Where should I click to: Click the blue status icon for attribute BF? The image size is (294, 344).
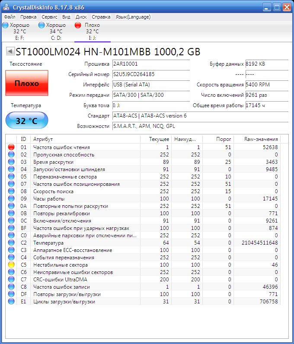pyautogui.click(x=11, y=228)
